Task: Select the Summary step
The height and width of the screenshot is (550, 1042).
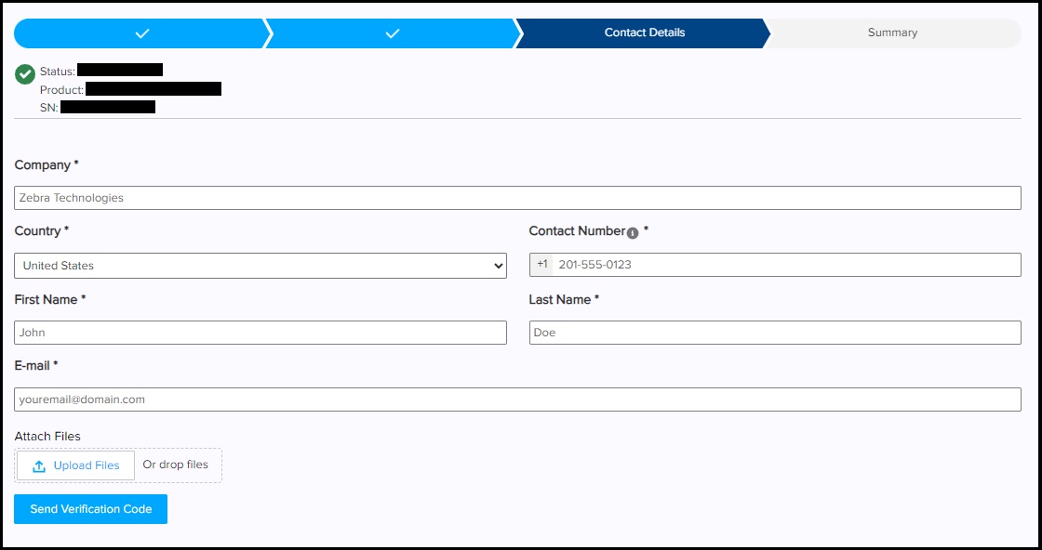Action: point(892,33)
